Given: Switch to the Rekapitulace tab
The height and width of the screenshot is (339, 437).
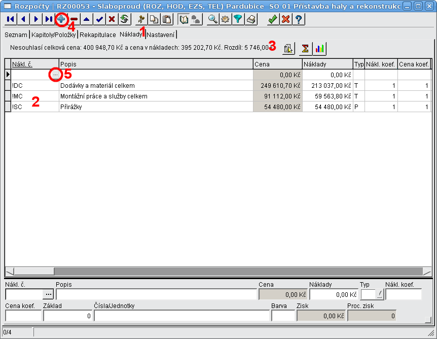Looking at the screenshot, I should 97,35.
